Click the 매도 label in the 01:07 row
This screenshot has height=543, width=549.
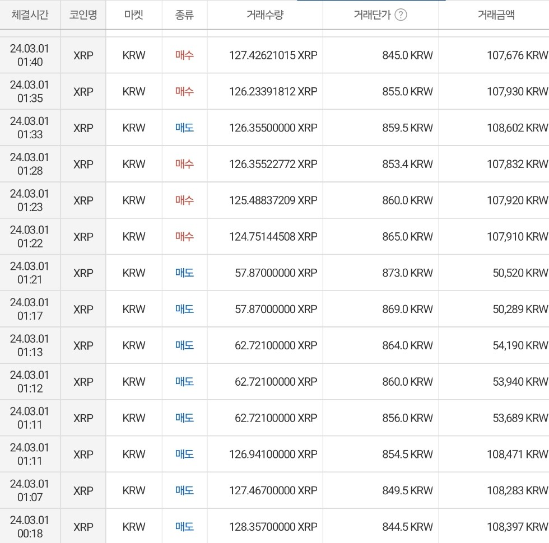[x=184, y=490]
